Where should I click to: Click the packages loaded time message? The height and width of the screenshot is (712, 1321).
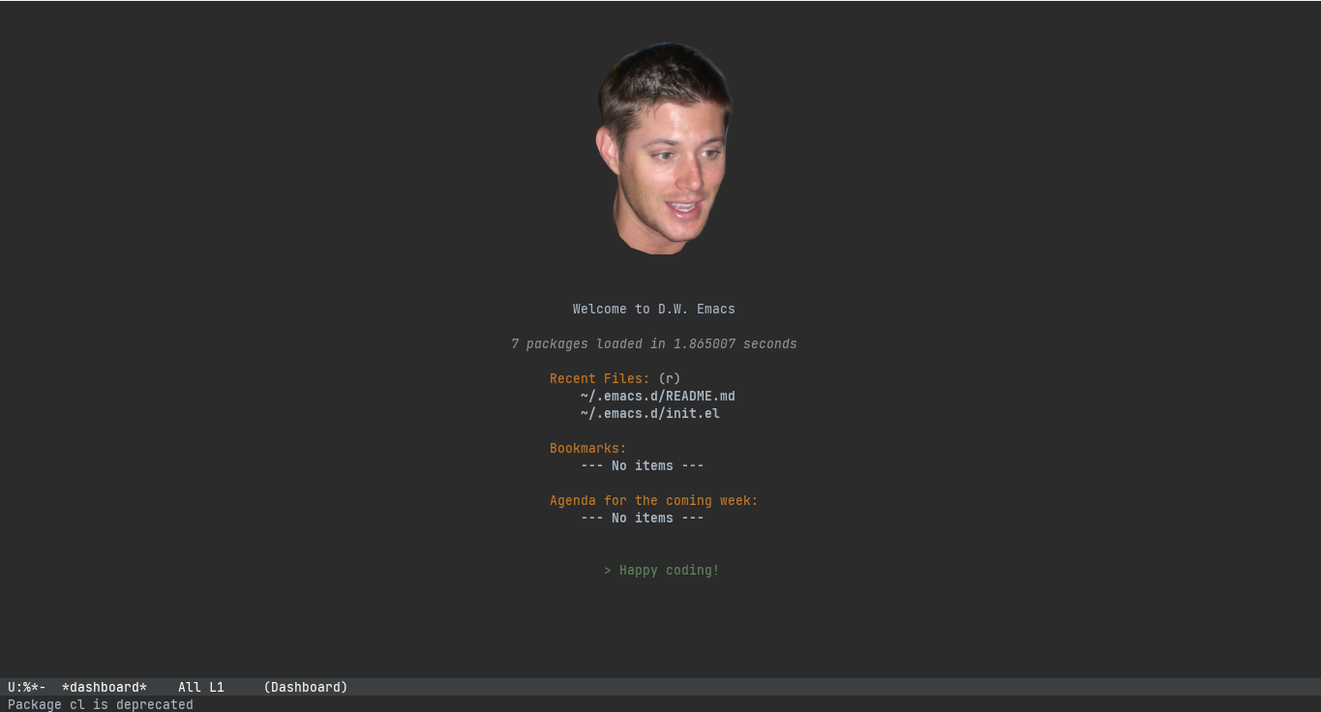(x=654, y=343)
